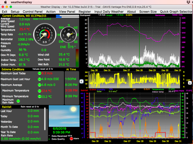193x144 pixels.
Task: Click the 5:39:36 PM clock display
Action: 61,132
